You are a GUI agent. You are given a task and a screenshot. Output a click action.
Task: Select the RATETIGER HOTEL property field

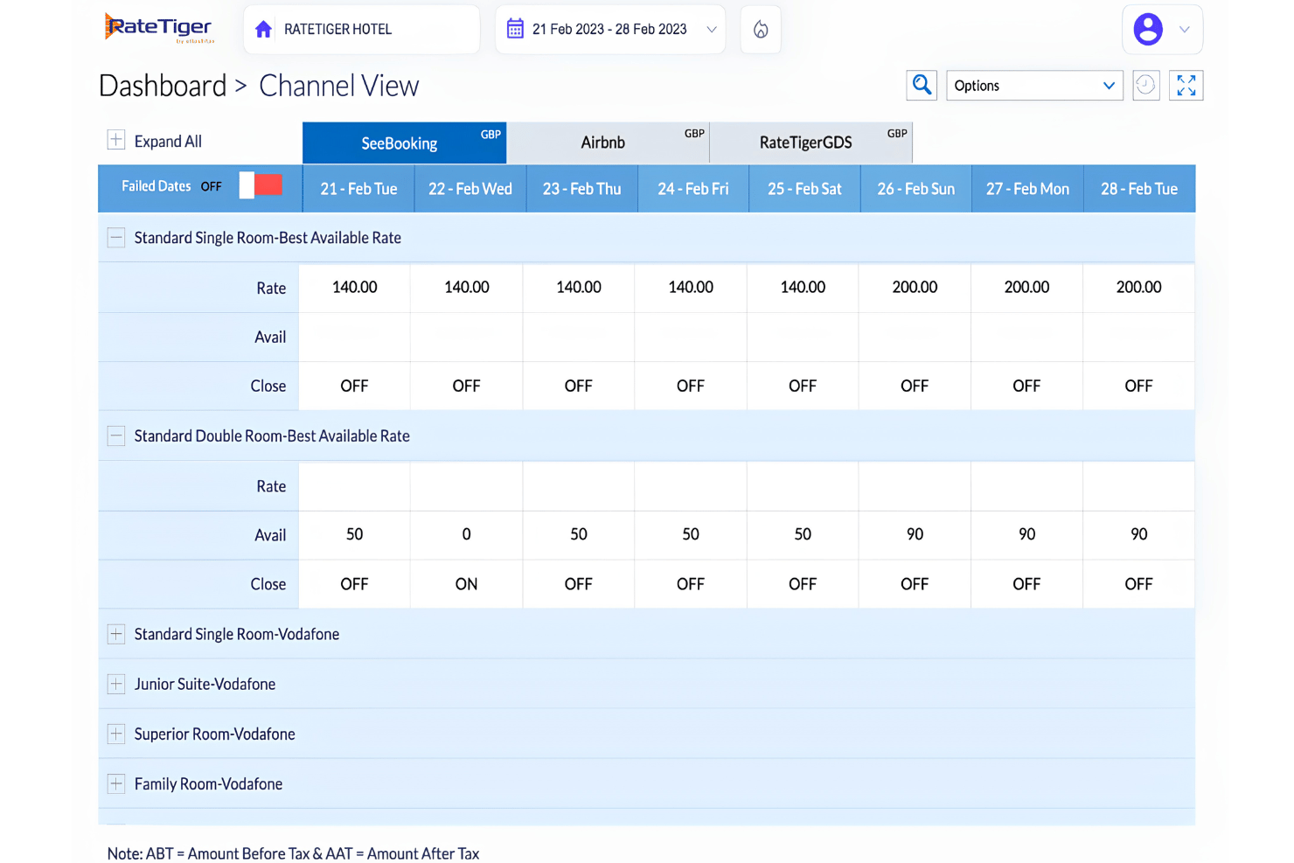coord(361,30)
